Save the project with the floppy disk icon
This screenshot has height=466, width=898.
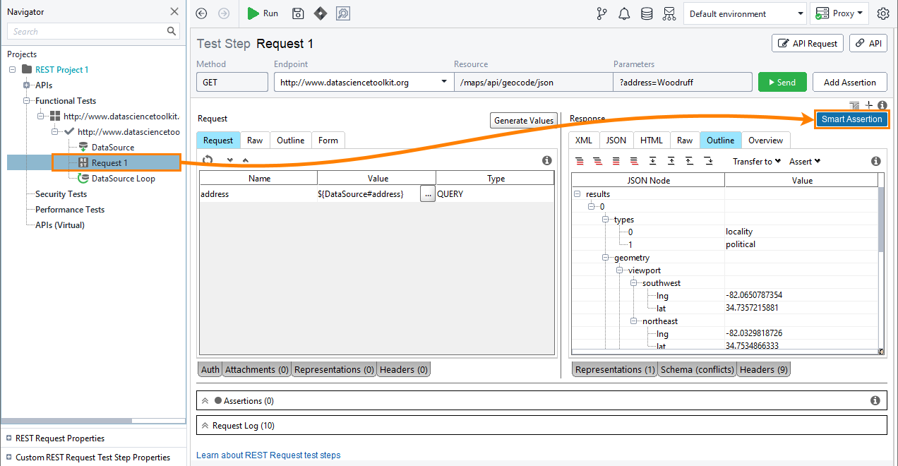pyautogui.click(x=298, y=13)
